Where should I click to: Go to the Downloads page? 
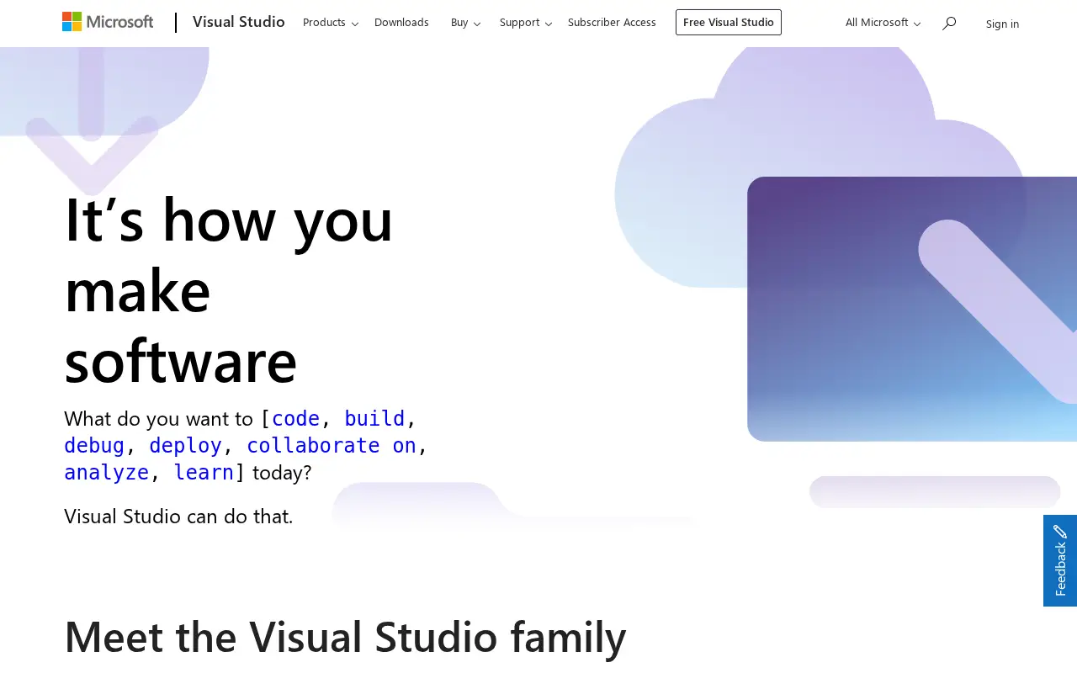[401, 23]
